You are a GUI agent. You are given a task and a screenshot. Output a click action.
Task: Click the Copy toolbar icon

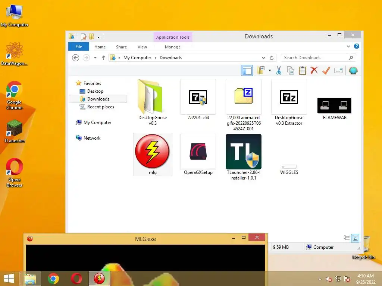click(x=290, y=70)
